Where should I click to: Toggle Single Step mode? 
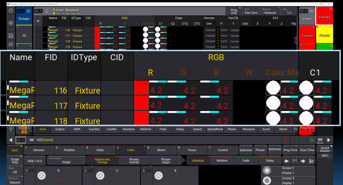pyautogui.click(x=15, y=161)
